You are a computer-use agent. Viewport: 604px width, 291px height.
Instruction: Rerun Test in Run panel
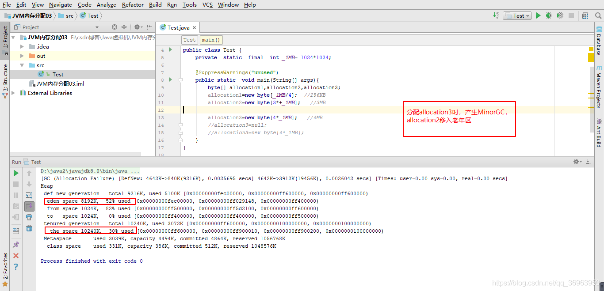click(x=16, y=173)
